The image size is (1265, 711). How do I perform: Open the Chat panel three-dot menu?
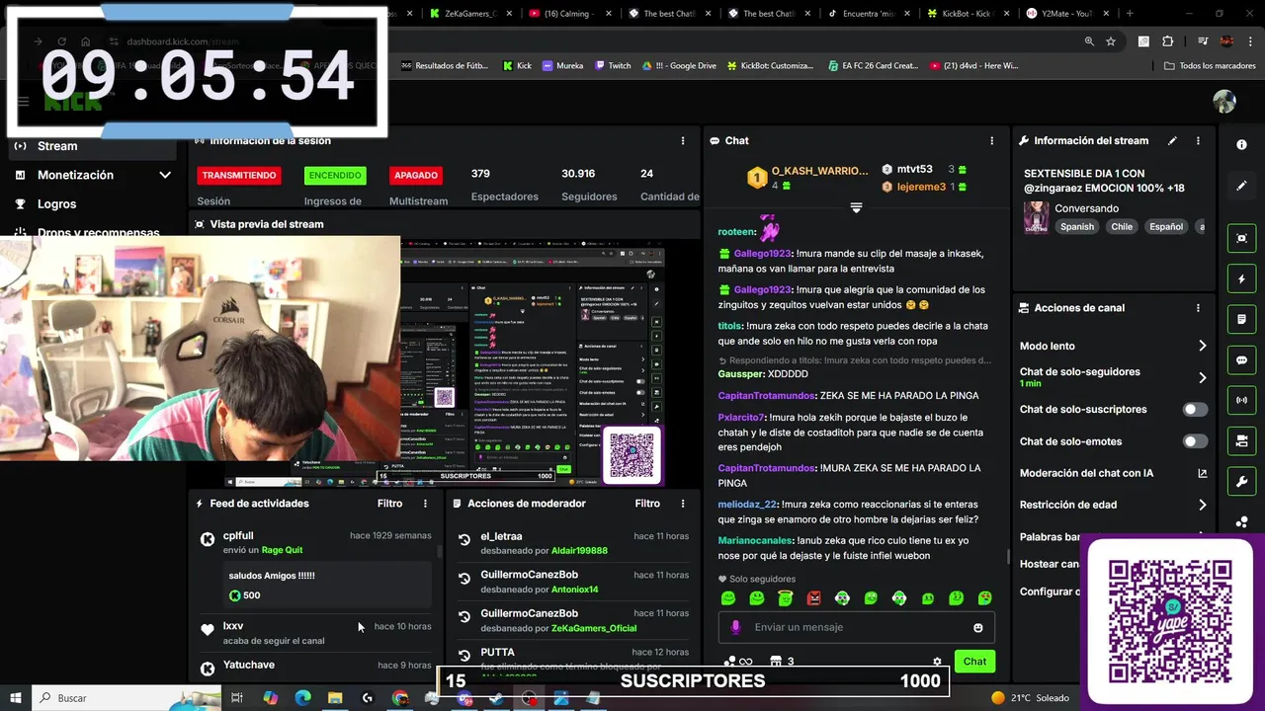[x=992, y=141]
